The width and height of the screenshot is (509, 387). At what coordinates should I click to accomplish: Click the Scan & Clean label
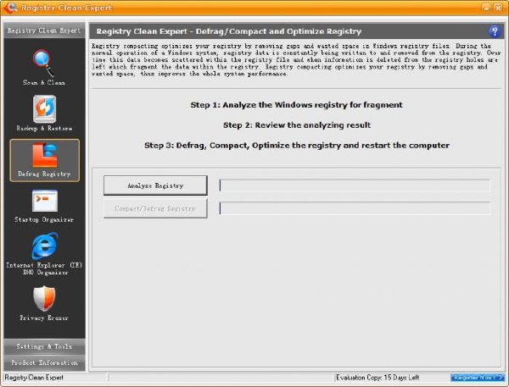point(44,83)
